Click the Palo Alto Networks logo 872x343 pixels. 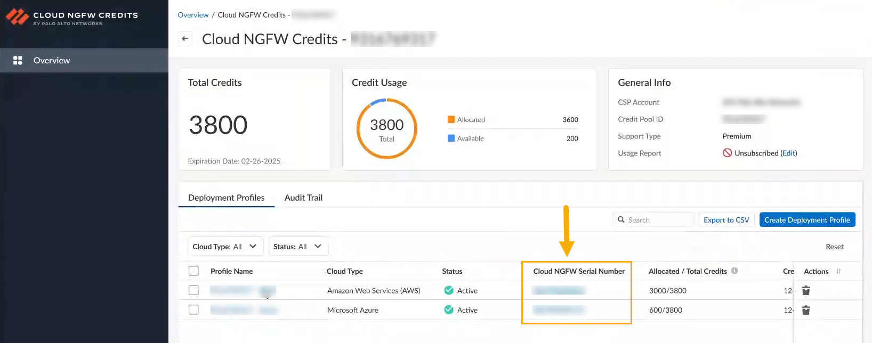click(x=17, y=17)
